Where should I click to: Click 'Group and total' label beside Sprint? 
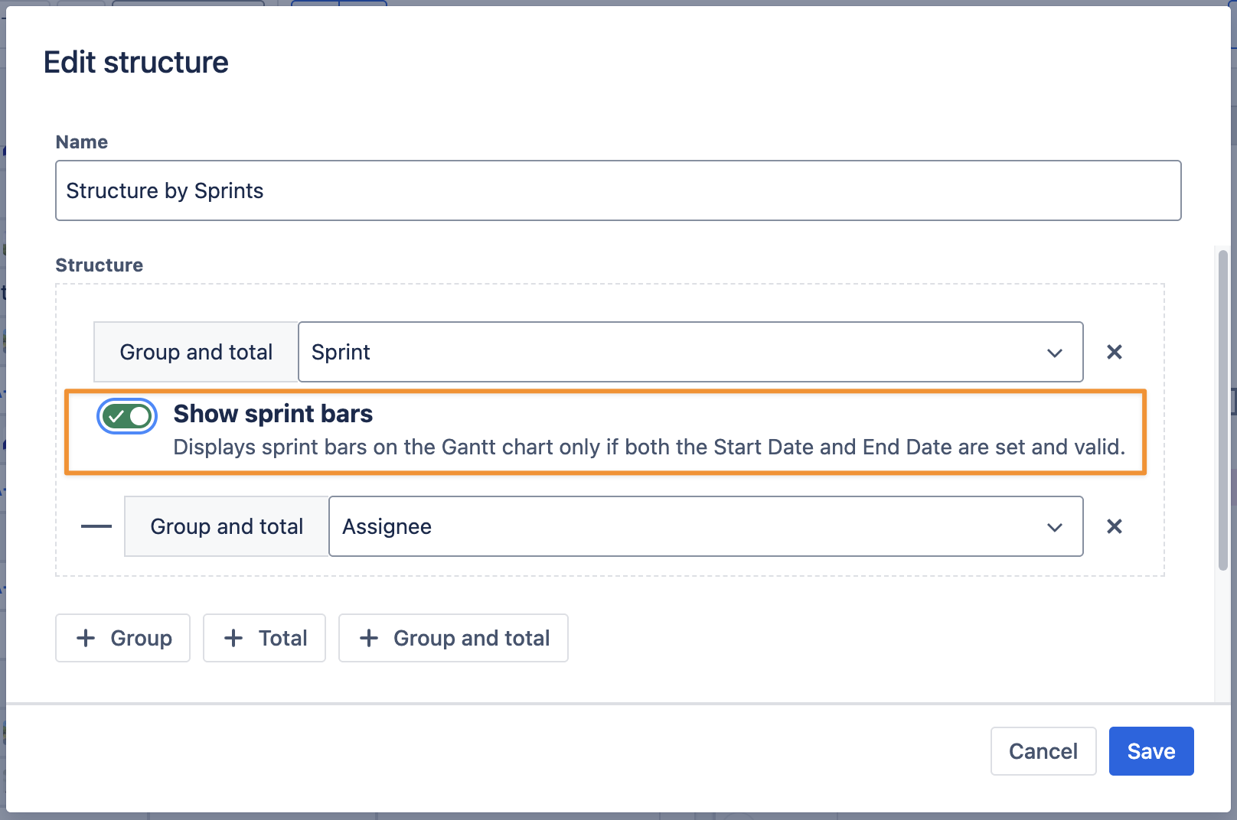196,352
